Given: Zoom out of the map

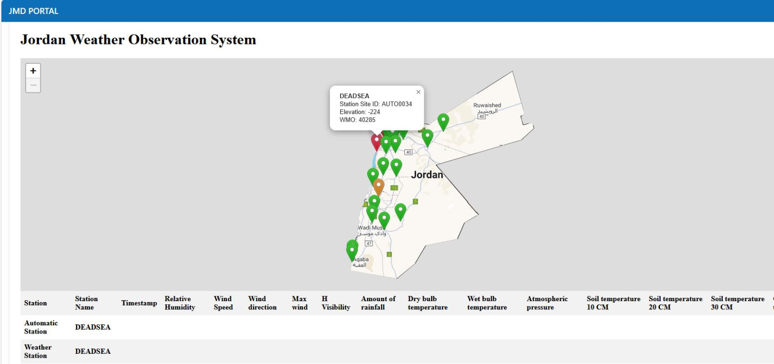Looking at the screenshot, I should (33, 85).
